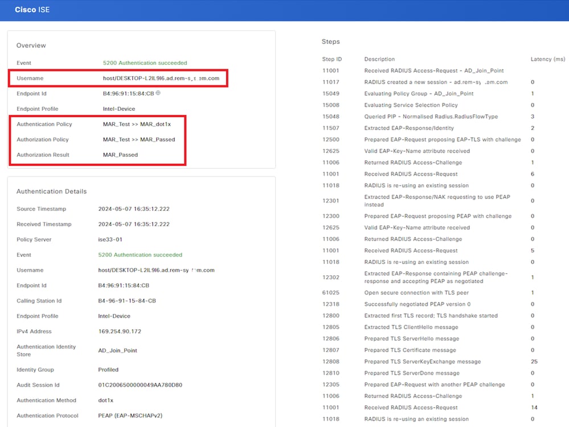Click step 12805 Extracted TLS ClientHello message

click(411, 327)
